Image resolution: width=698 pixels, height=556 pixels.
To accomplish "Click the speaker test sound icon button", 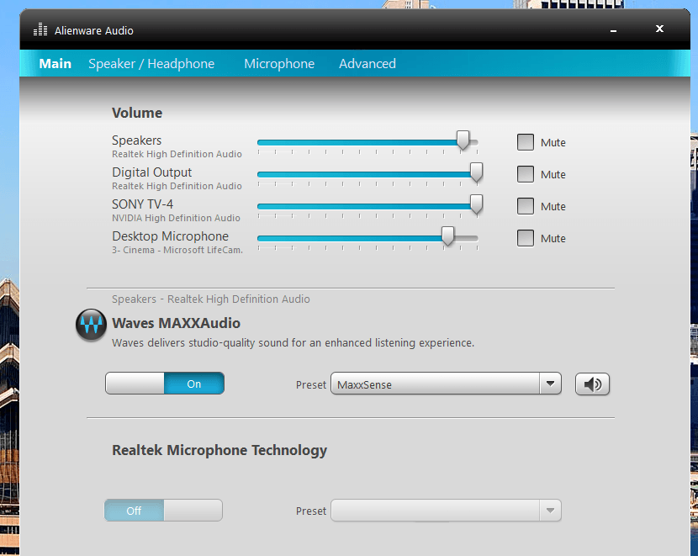I will (x=592, y=384).
